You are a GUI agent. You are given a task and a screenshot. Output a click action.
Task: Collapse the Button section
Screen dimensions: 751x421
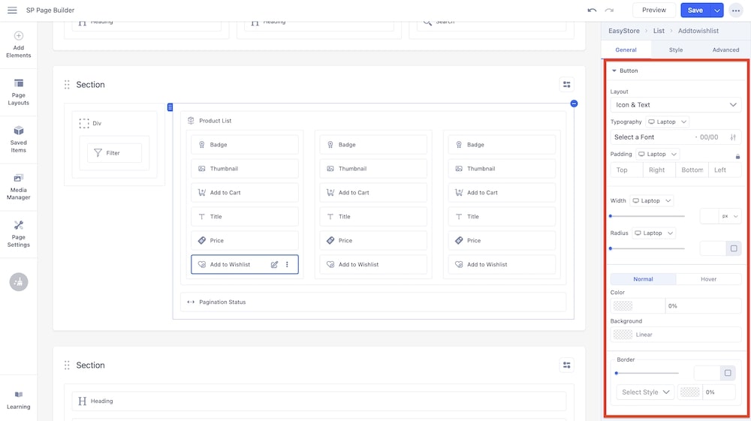click(x=614, y=71)
